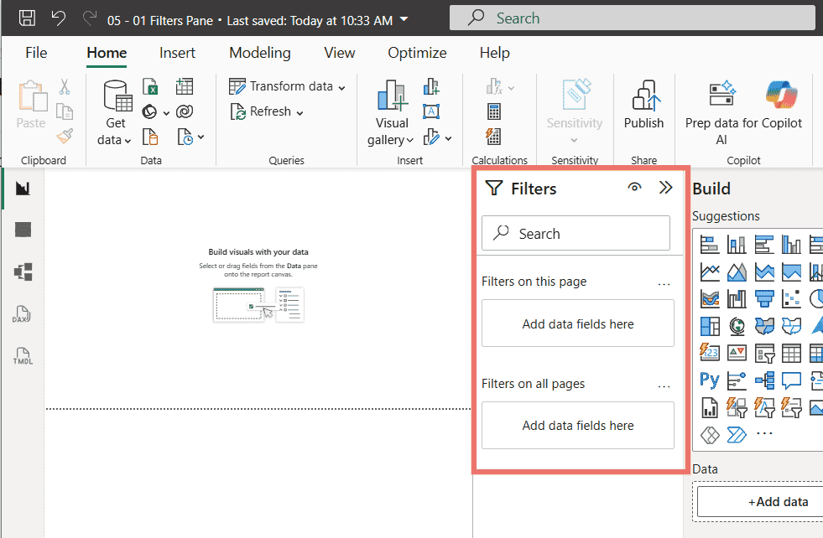This screenshot has width=823, height=538.
Task: Click Prep data for Copilot AI icon
Action: [722, 95]
